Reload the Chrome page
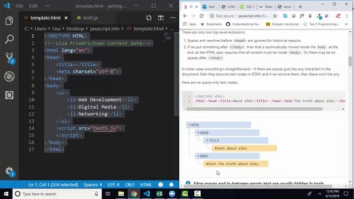The height and width of the screenshot is (199, 354). pos(201,16)
